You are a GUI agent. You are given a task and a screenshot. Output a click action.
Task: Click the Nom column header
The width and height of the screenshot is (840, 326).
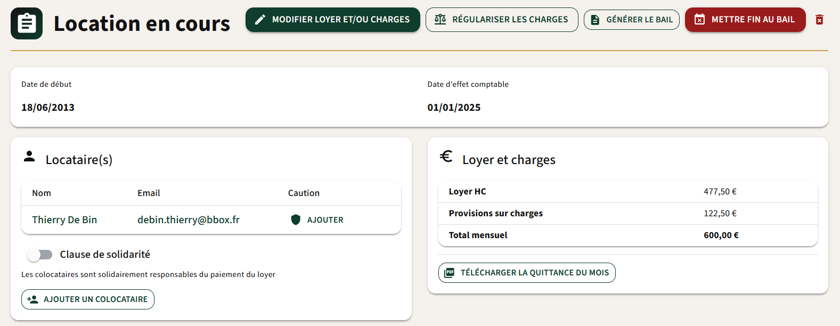(42, 193)
